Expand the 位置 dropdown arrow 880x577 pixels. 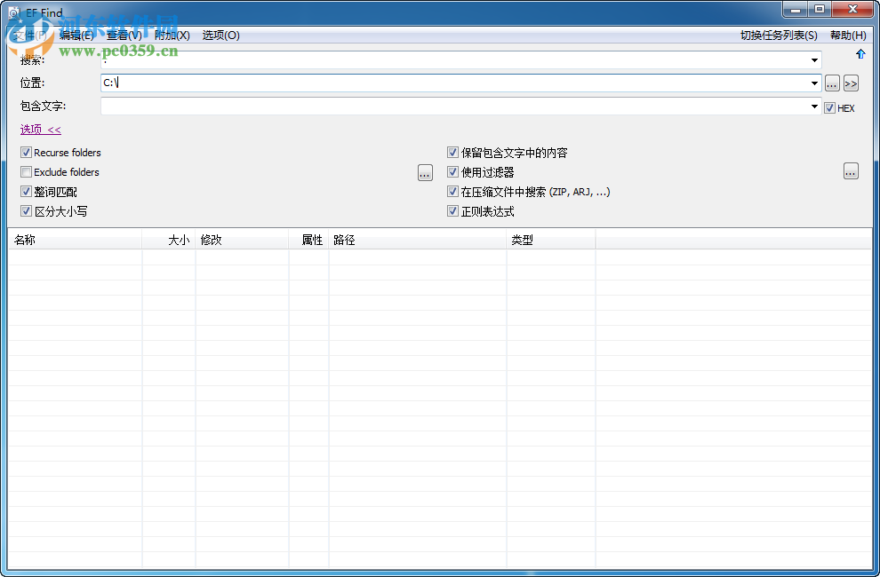coord(814,83)
